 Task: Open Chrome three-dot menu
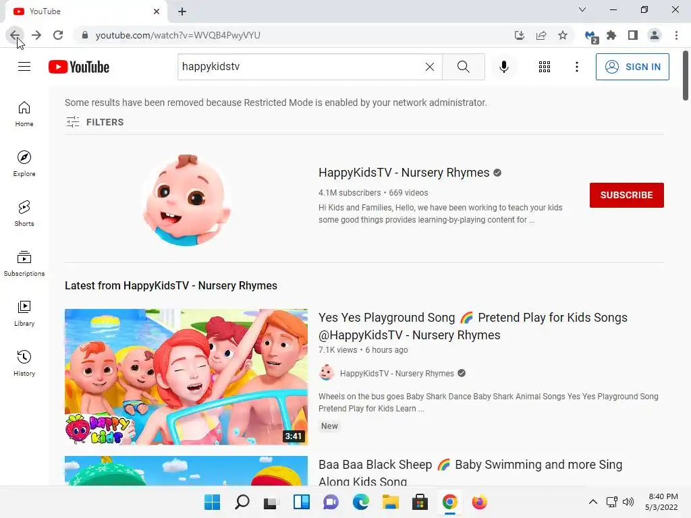[676, 35]
